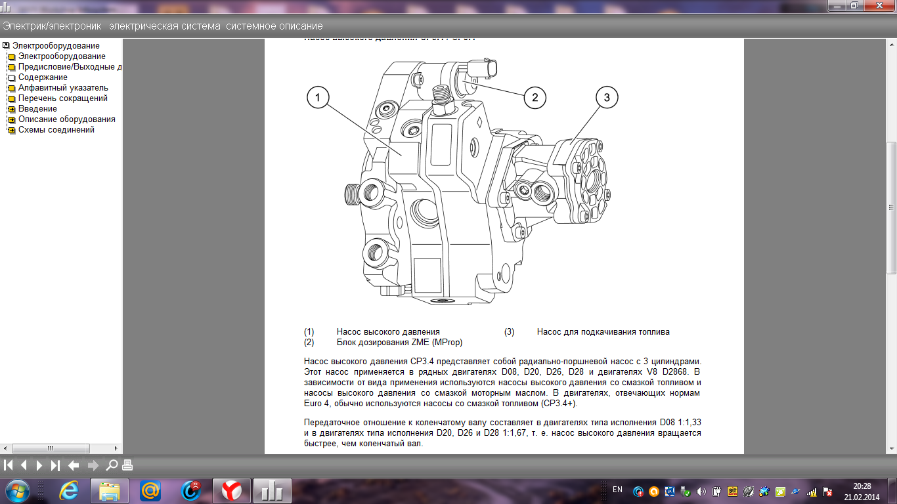Screen dimensions: 897x504
Task: Open Mail.ru Agent taskbar icon
Action: click(150, 490)
